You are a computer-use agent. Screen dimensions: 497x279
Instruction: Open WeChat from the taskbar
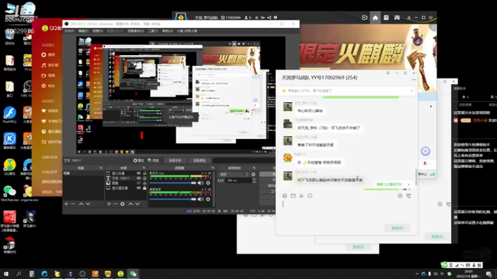point(133,273)
